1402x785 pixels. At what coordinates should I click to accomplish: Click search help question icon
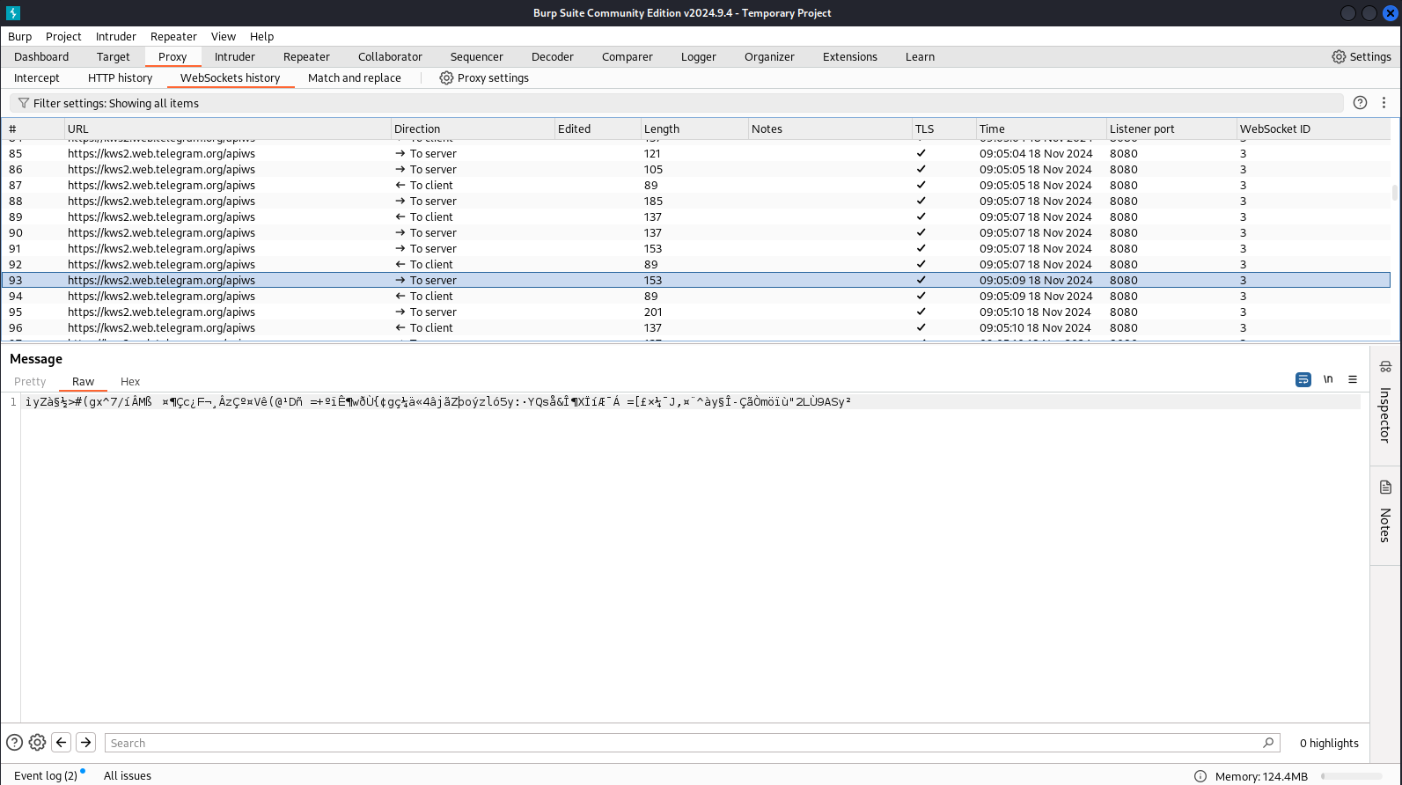tap(15, 743)
